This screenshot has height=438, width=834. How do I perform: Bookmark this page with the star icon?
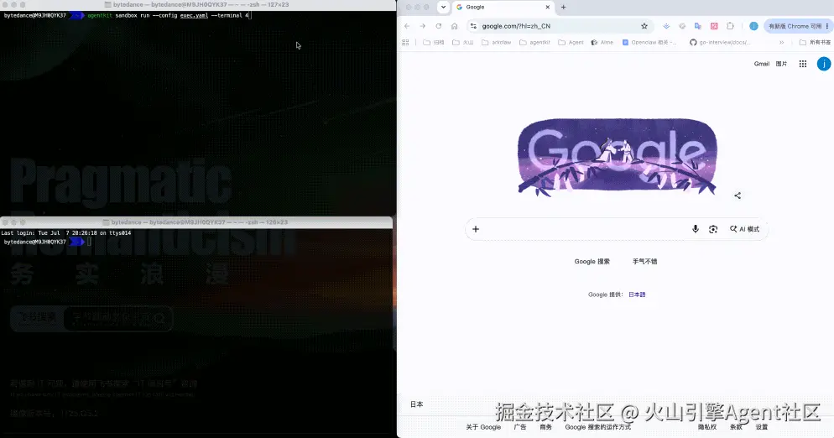click(644, 26)
